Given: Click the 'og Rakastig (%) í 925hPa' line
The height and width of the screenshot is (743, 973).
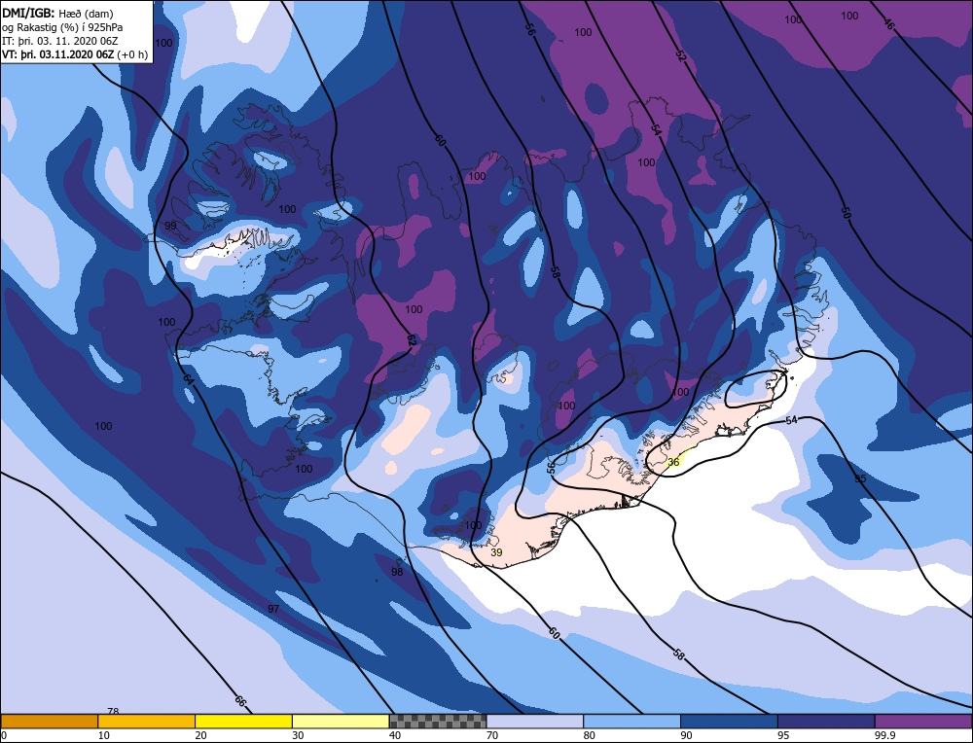Looking at the screenshot, I should [62, 27].
